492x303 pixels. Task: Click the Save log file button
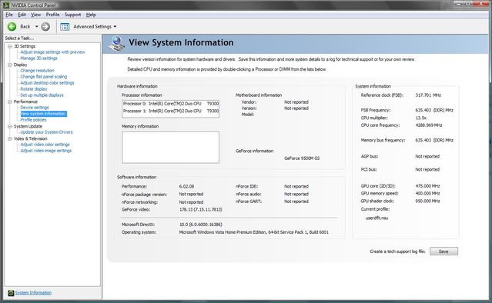pos(443,251)
